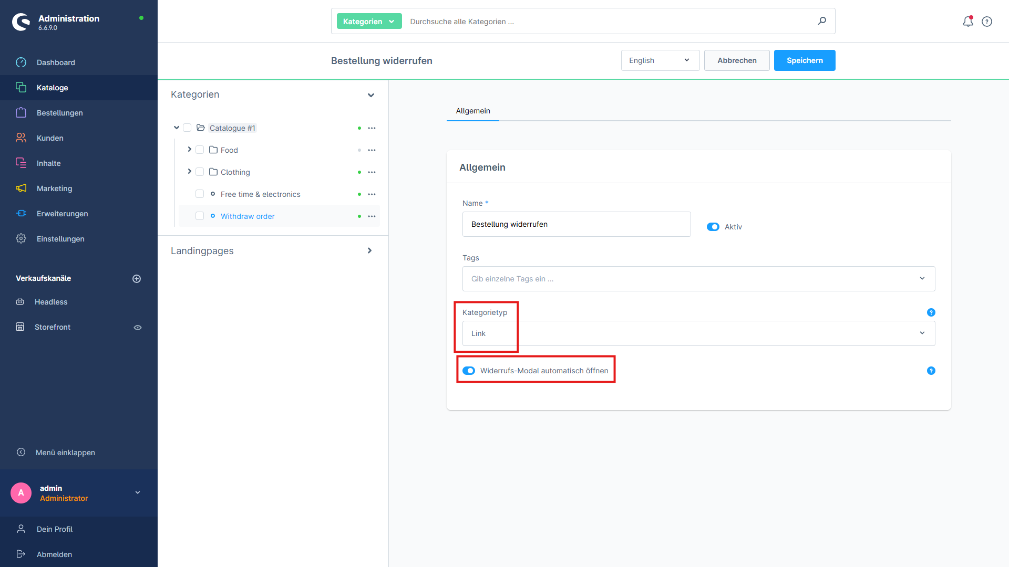Image resolution: width=1009 pixels, height=567 pixels.
Task: Add a new sales channel with plus icon
Action: pos(137,279)
